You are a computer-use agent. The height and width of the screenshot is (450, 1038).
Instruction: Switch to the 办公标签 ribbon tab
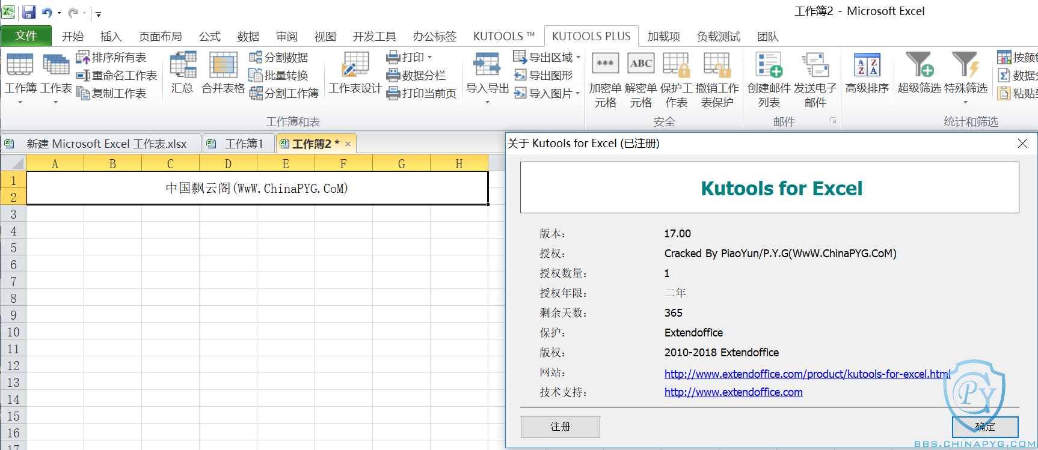435,37
